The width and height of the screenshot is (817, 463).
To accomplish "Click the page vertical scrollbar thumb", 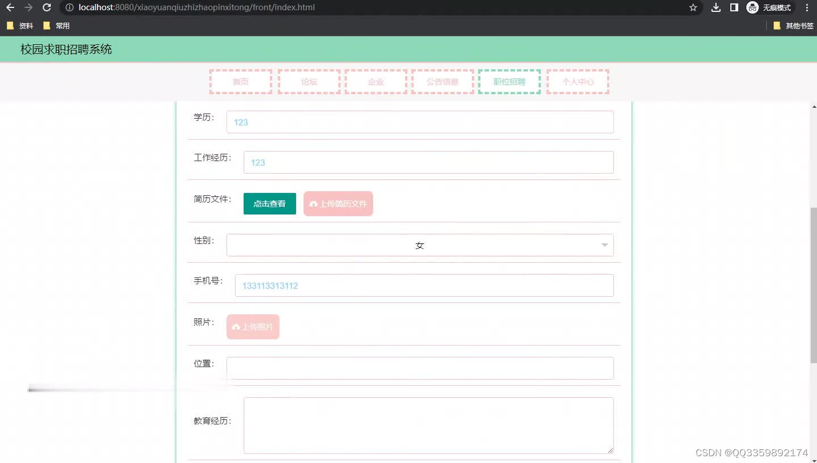I will [814, 285].
